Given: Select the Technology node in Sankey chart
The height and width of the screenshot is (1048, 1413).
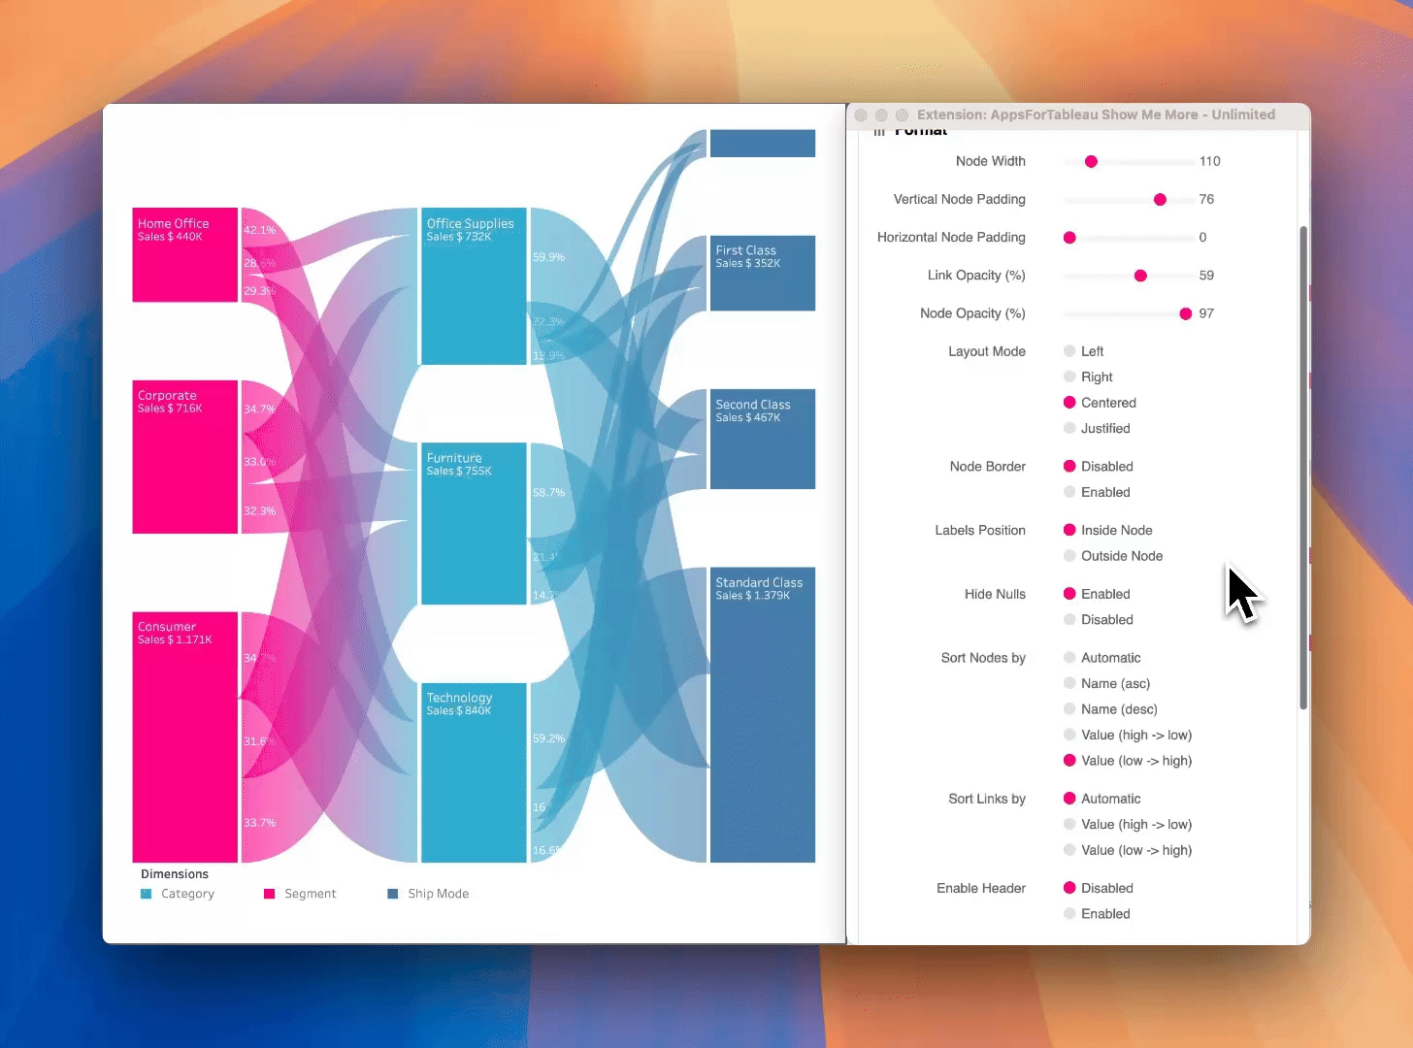Looking at the screenshot, I should [474, 772].
